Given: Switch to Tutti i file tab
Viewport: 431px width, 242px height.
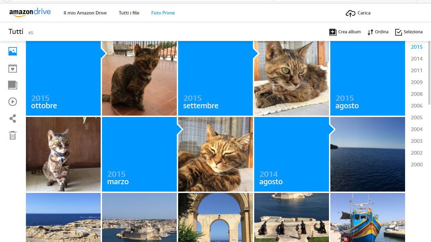Looking at the screenshot, I should click(129, 13).
